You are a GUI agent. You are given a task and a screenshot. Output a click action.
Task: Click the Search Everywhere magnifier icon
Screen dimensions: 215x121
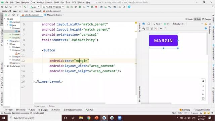(x=124, y=7)
